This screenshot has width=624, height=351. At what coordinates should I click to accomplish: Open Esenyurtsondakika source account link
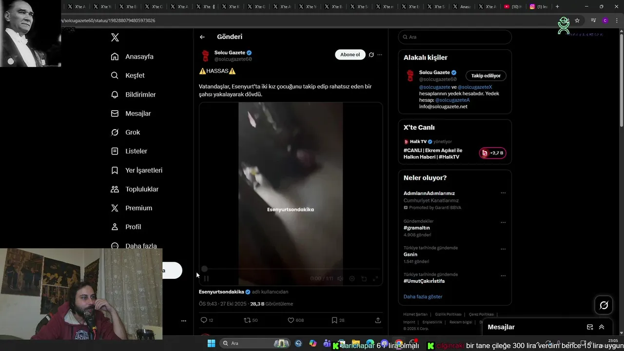coord(221,292)
